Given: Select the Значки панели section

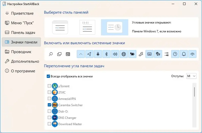Looking at the screenshot, I should click(21, 42).
